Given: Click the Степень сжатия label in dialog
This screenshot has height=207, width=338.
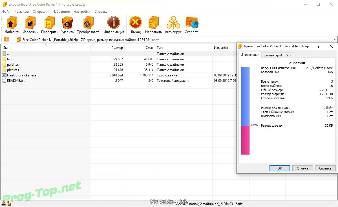Looking at the screenshot, I should point(273,98).
